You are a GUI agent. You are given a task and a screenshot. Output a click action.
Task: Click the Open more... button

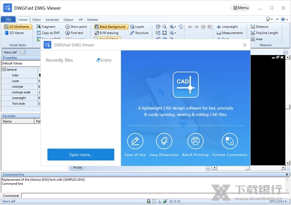point(81,154)
